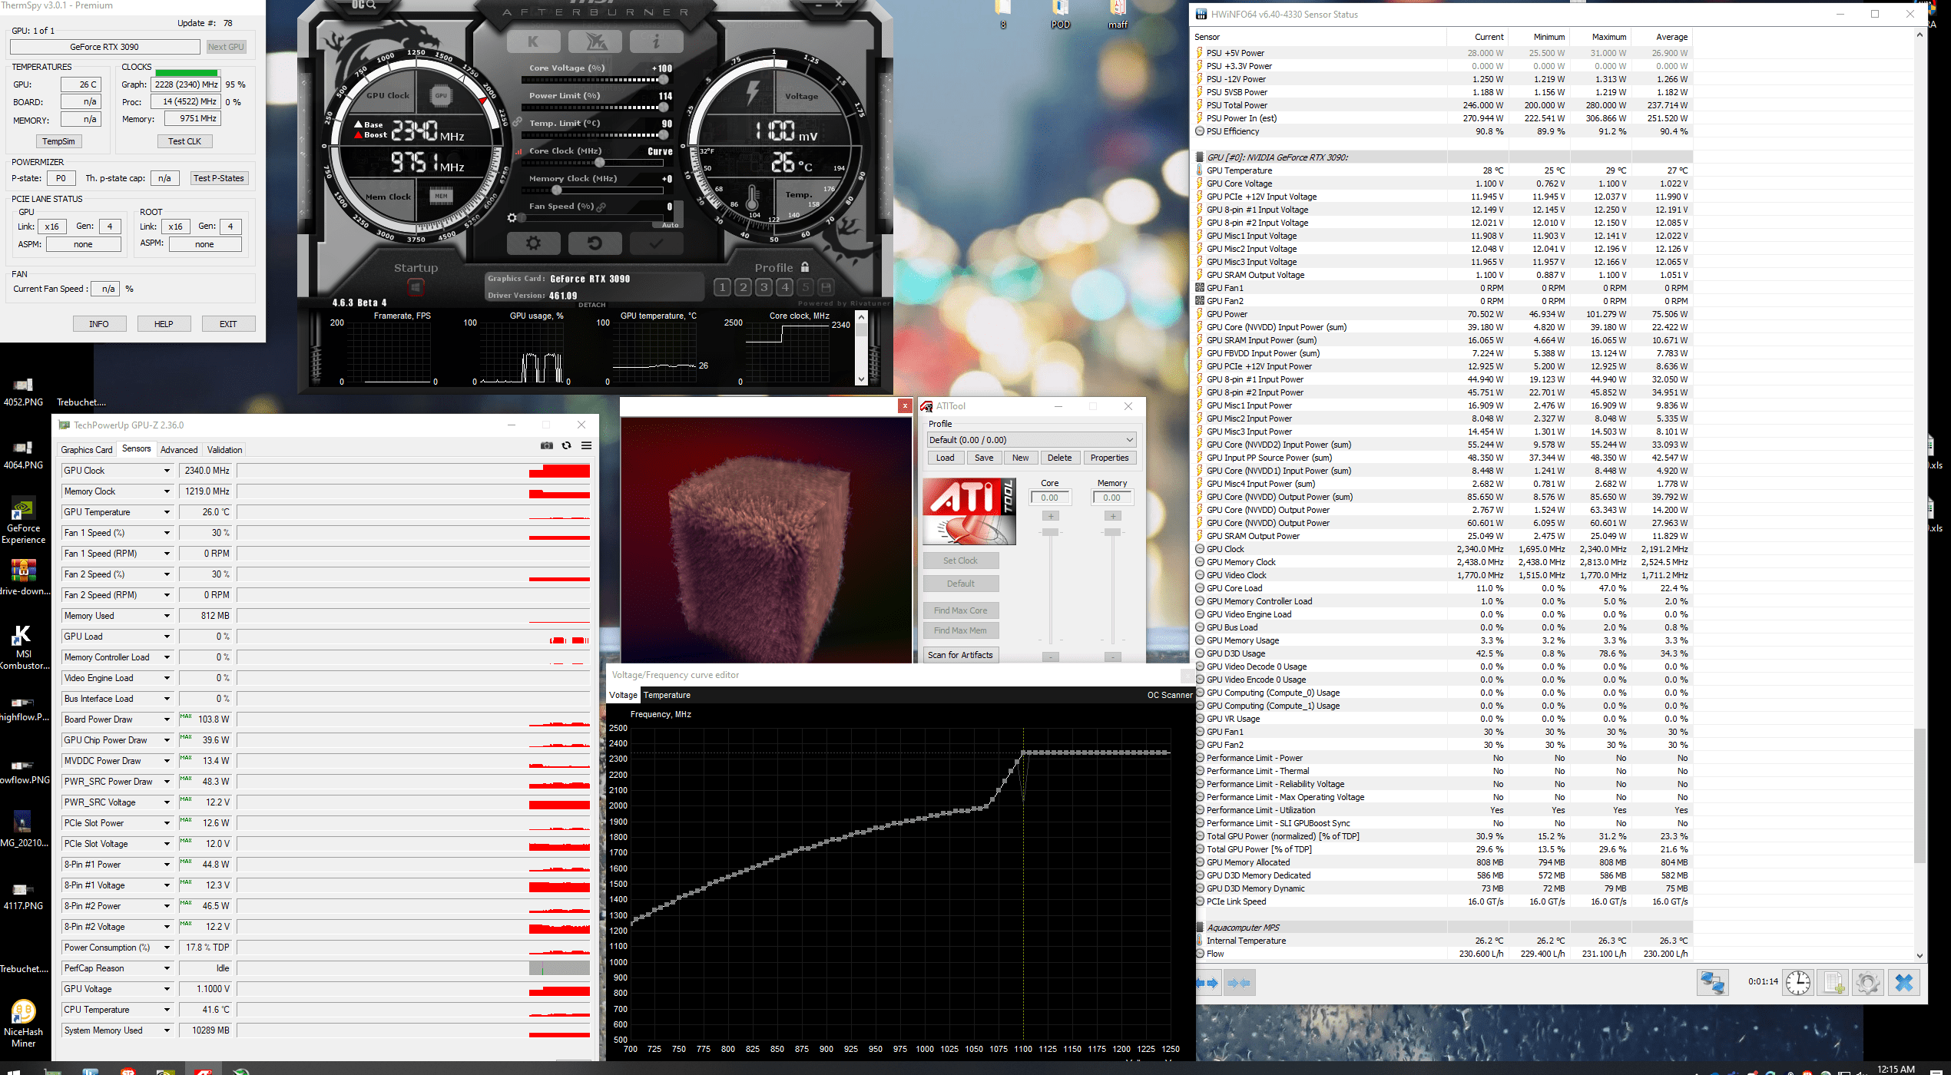Click the ATITool Core clock value field
The image size is (1951, 1075).
click(x=1050, y=498)
